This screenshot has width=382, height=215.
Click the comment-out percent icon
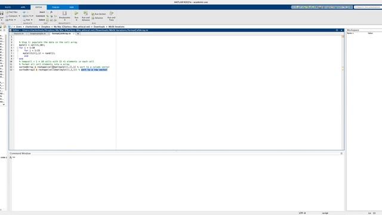[48, 16]
